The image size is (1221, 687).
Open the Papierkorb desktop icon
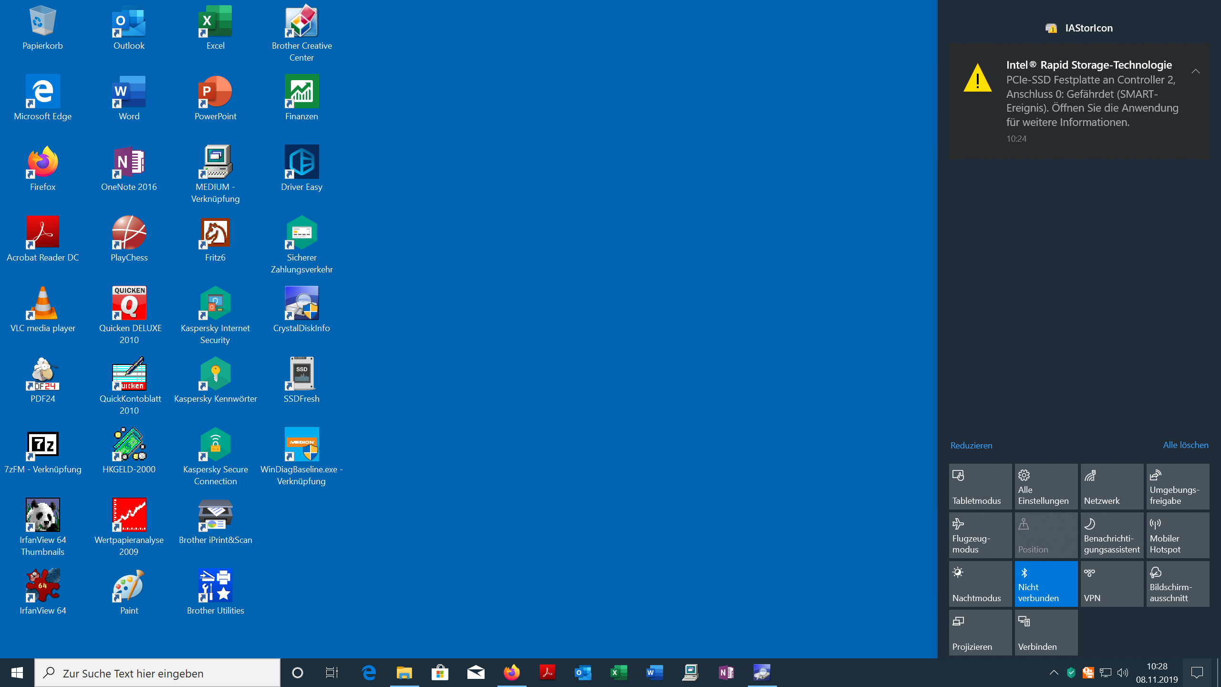click(x=42, y=28)
